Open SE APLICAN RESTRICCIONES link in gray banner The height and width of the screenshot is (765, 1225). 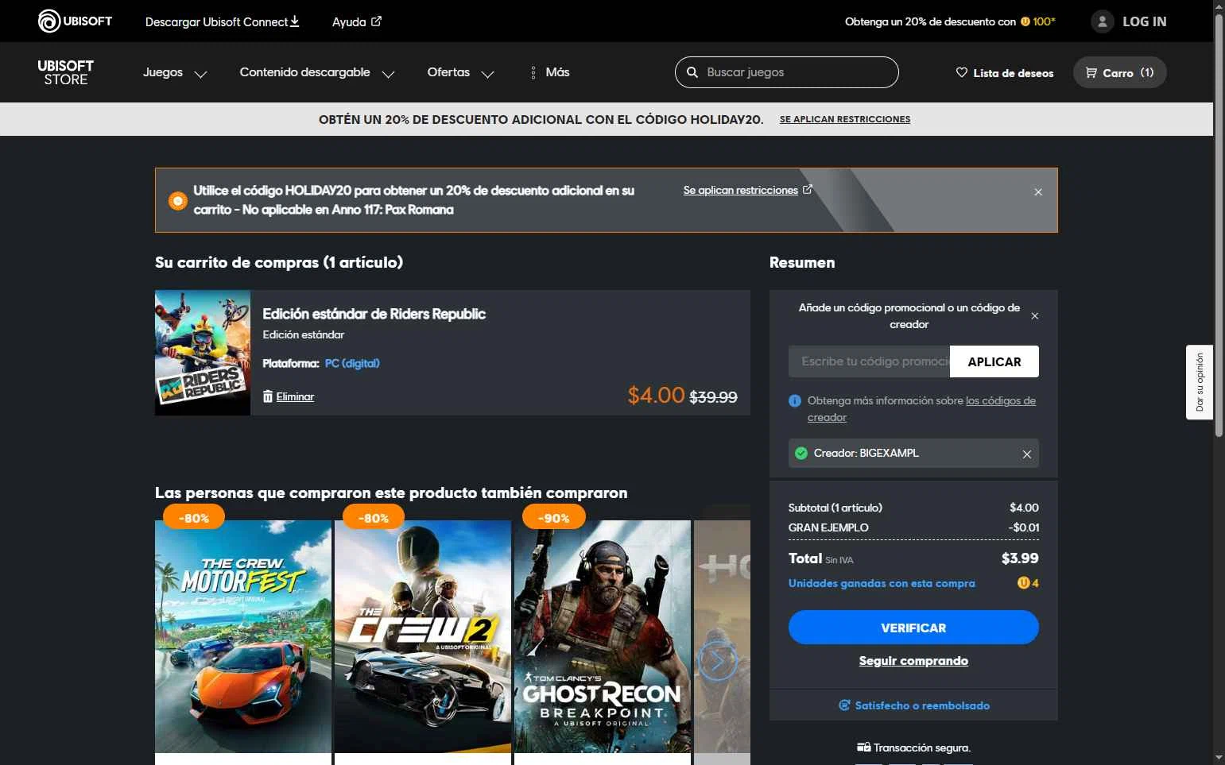pyautogui.click(x=845, y=119)
